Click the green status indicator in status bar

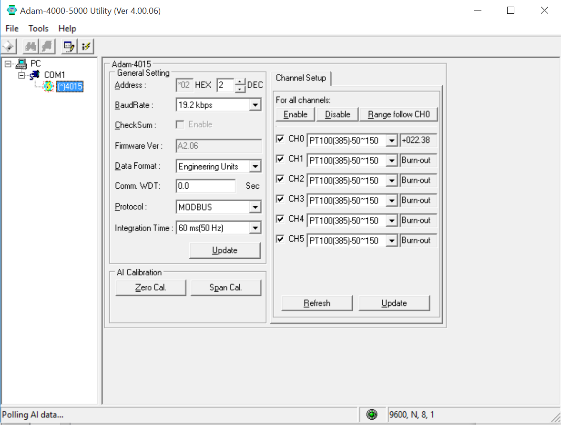(372, 414)
